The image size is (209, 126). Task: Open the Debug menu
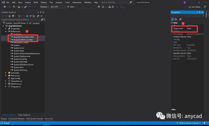pyautogui.click(x=43, y=2)
